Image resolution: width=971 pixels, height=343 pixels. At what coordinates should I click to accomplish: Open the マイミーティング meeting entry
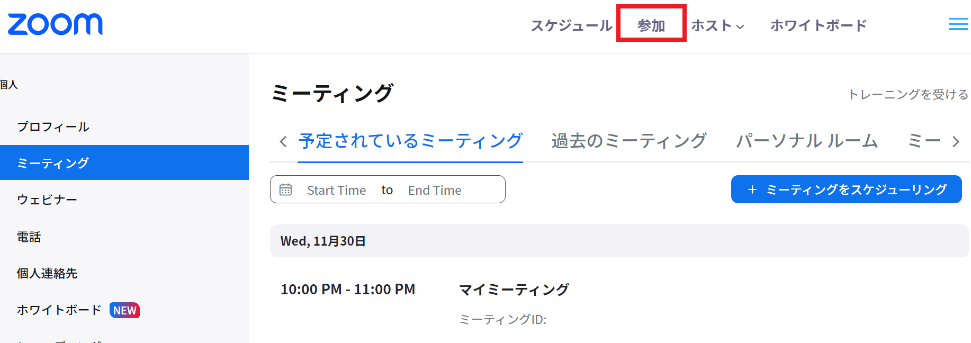pyautogui.click(x=513, y=290)
